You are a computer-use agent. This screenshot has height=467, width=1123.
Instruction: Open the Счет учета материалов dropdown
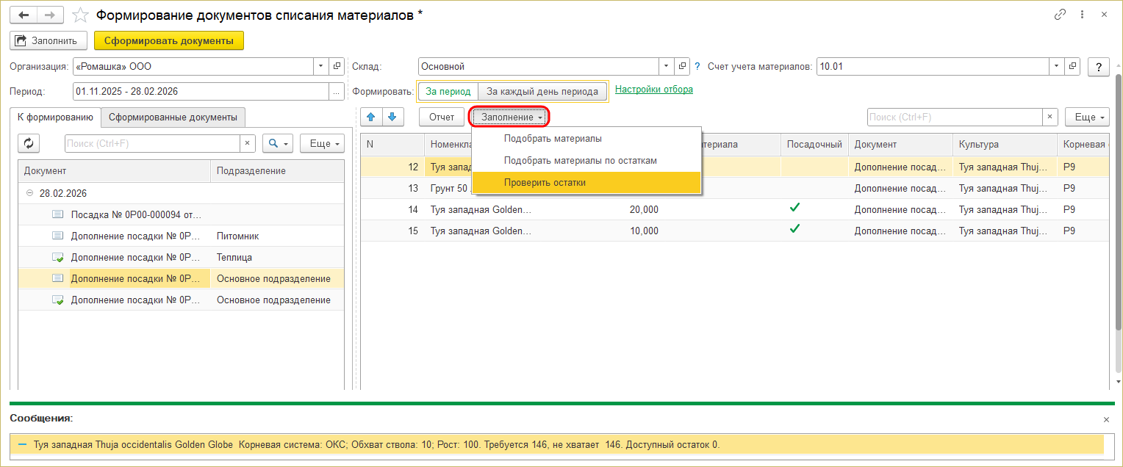coord(1056,66)
